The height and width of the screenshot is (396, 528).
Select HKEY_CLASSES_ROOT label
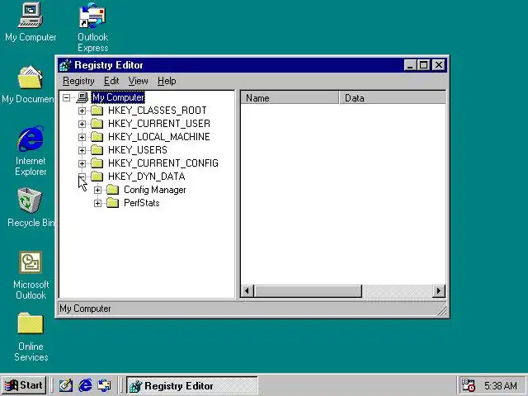point(158,111)
